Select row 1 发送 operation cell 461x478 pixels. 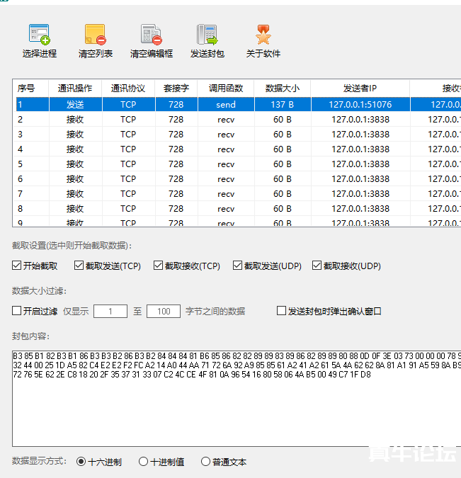pyautogui.click(x=75, y=105)
